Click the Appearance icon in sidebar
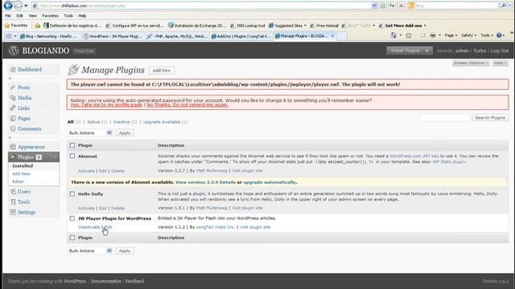The width and height of the screenshot is (515, 289). pyautogui.click(x=13, y=147)
